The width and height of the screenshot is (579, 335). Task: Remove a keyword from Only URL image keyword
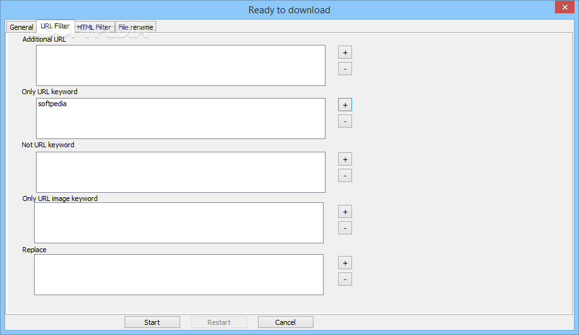coord(345,228)
